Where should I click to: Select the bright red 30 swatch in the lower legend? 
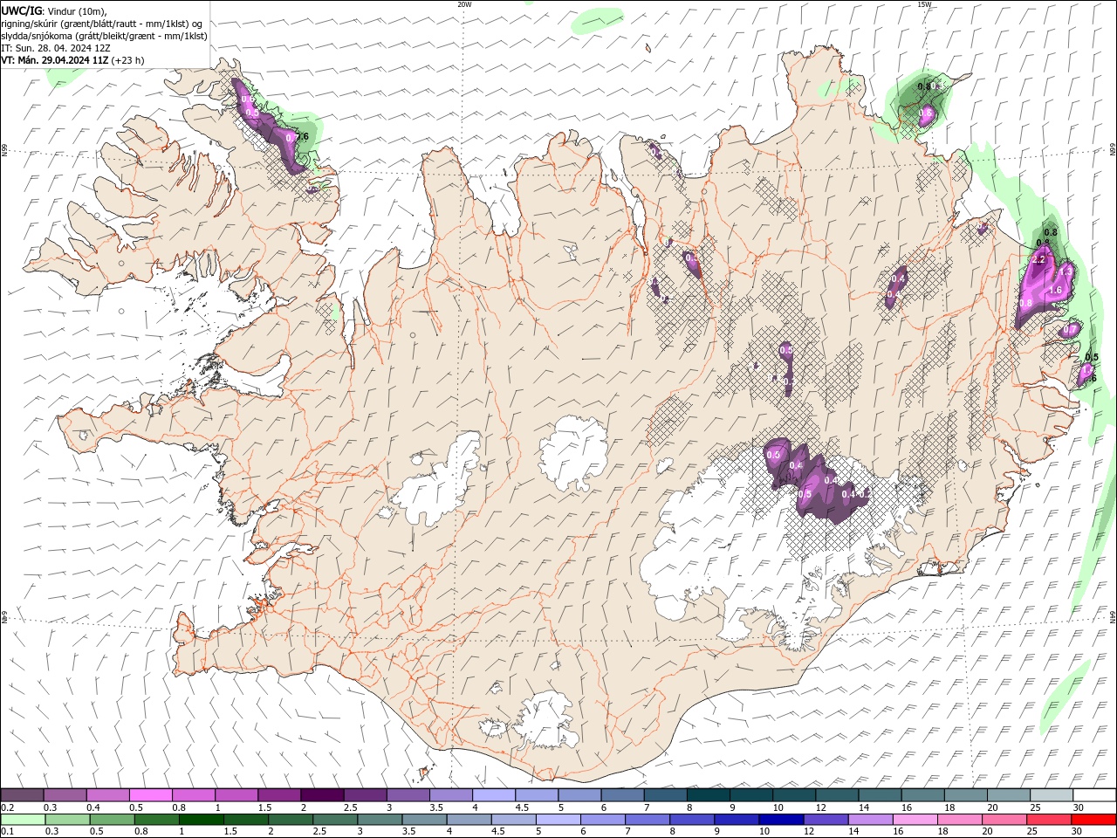point(1093,820)
